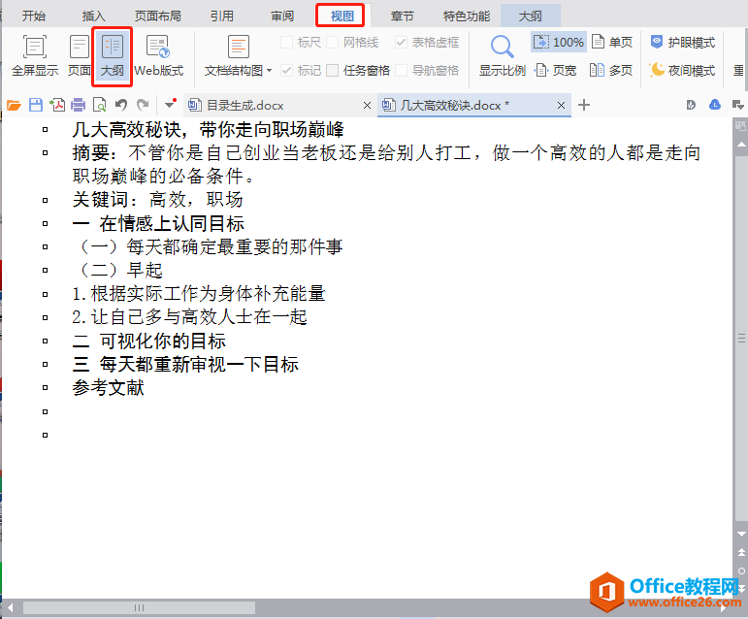Open print preview icon
Image resolution: width=748 pixels, height=619 pixels.
coord(99,105)
